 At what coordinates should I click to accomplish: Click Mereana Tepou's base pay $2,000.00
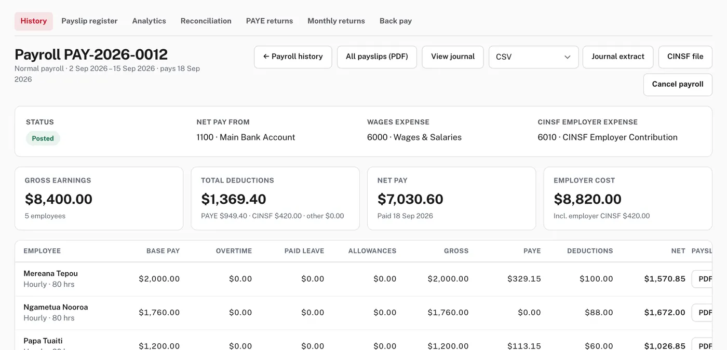[159, 279]
